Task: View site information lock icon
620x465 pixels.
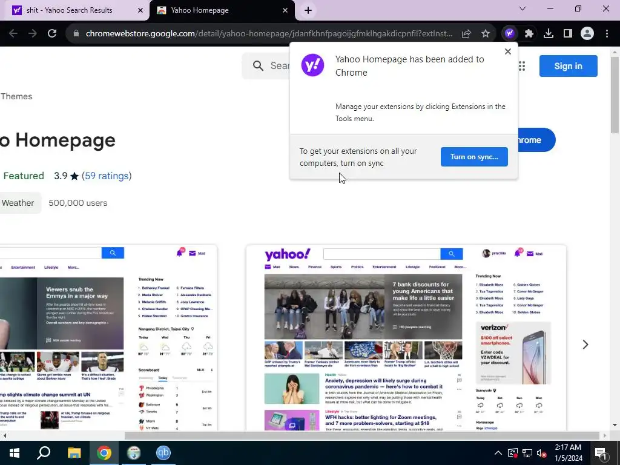Action: coord(76,34)
